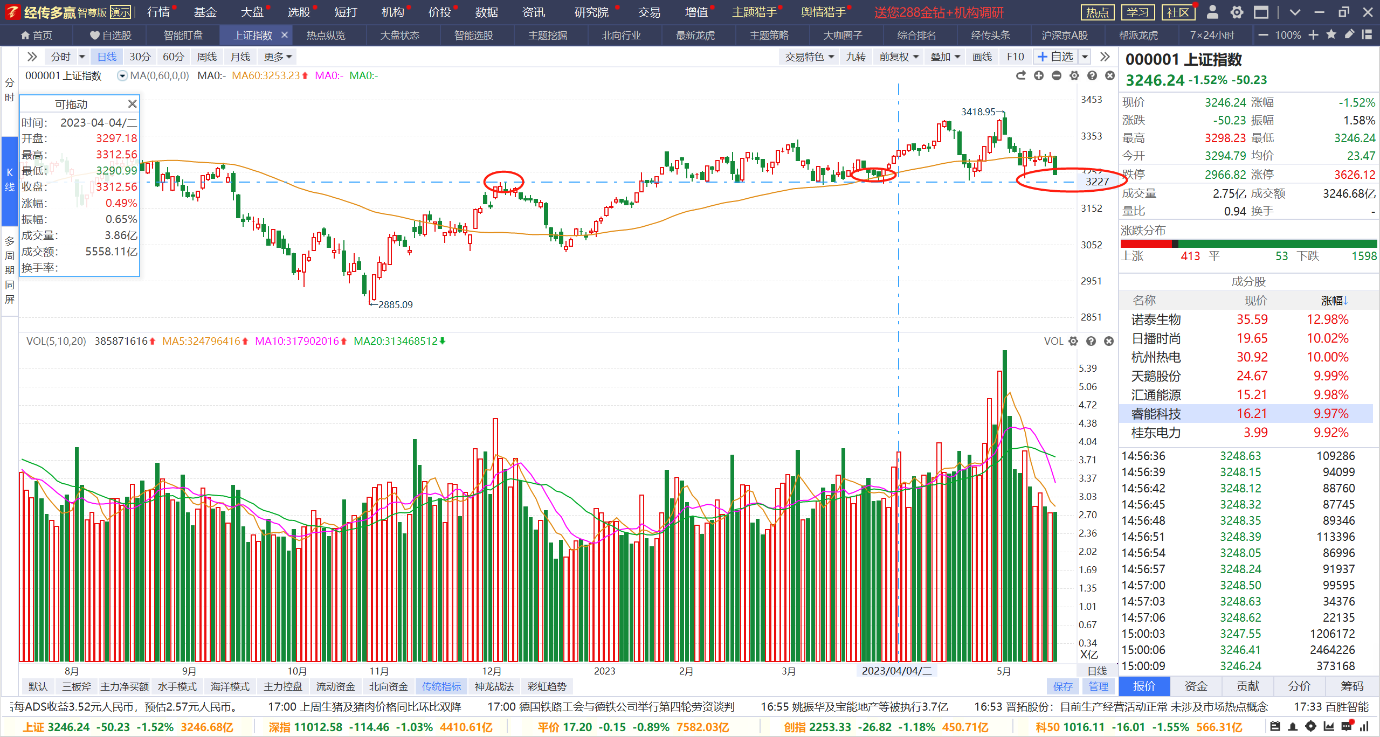Toggle 画线 drawing tools
This screenshot has height=737, width=1380.
(982, 57)
